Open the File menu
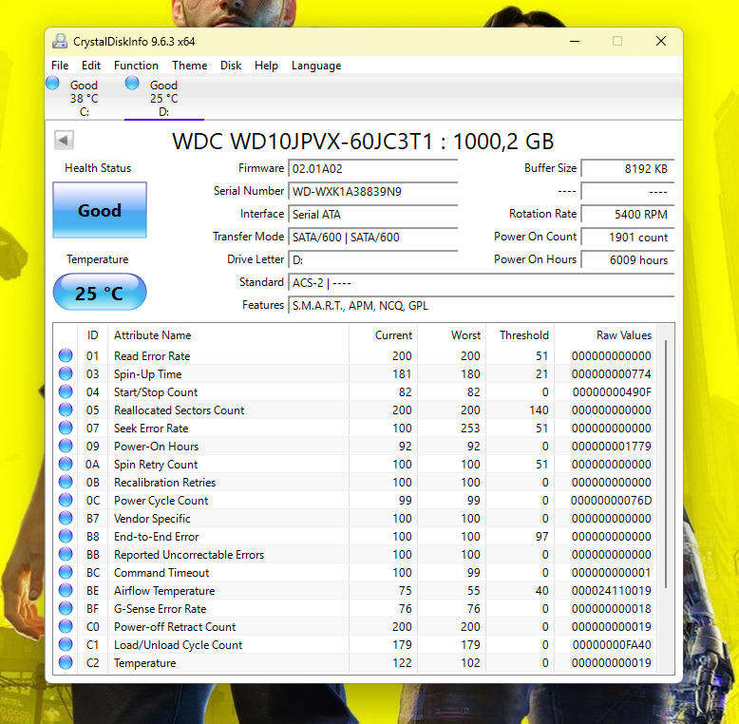This screenshot has height=724, width=739. click(60, 66)
